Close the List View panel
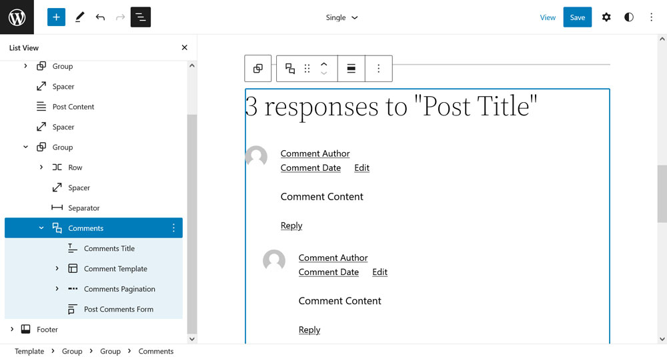 (184, 47)
